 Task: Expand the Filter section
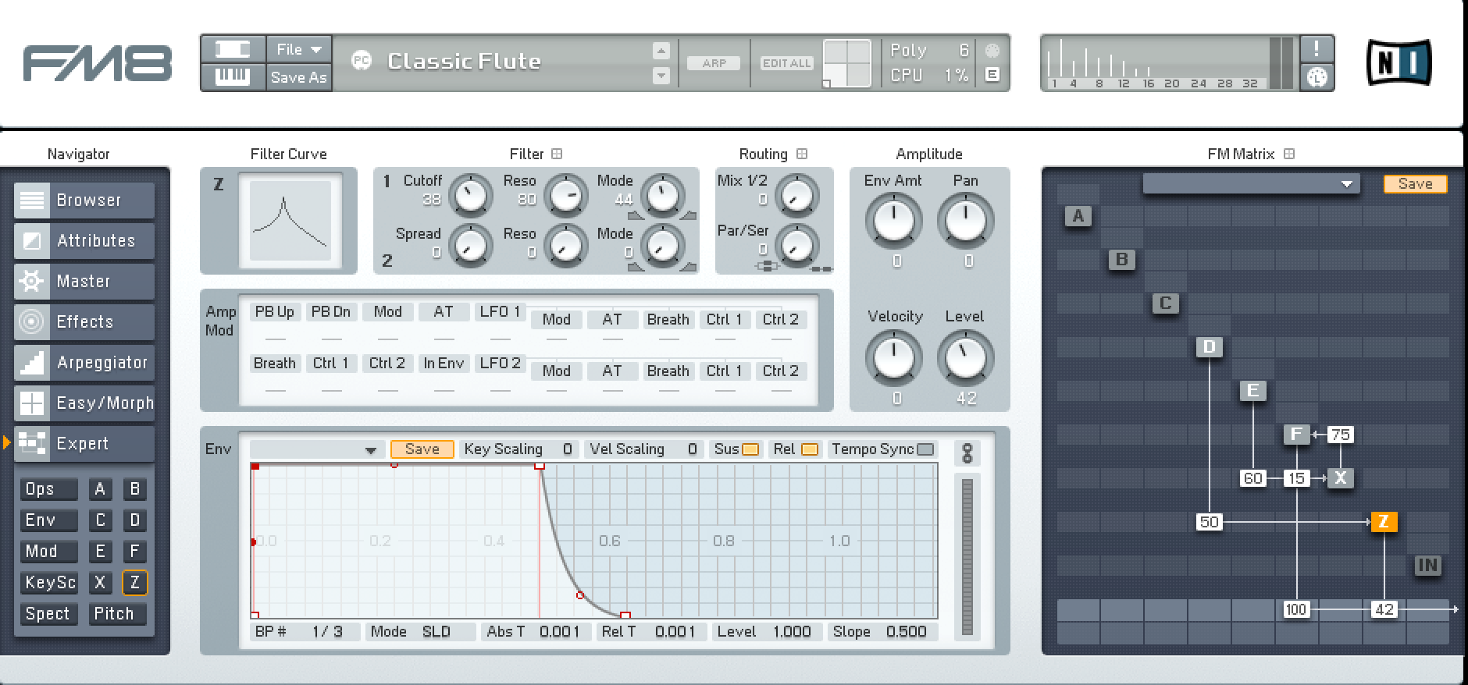(557, 154)
